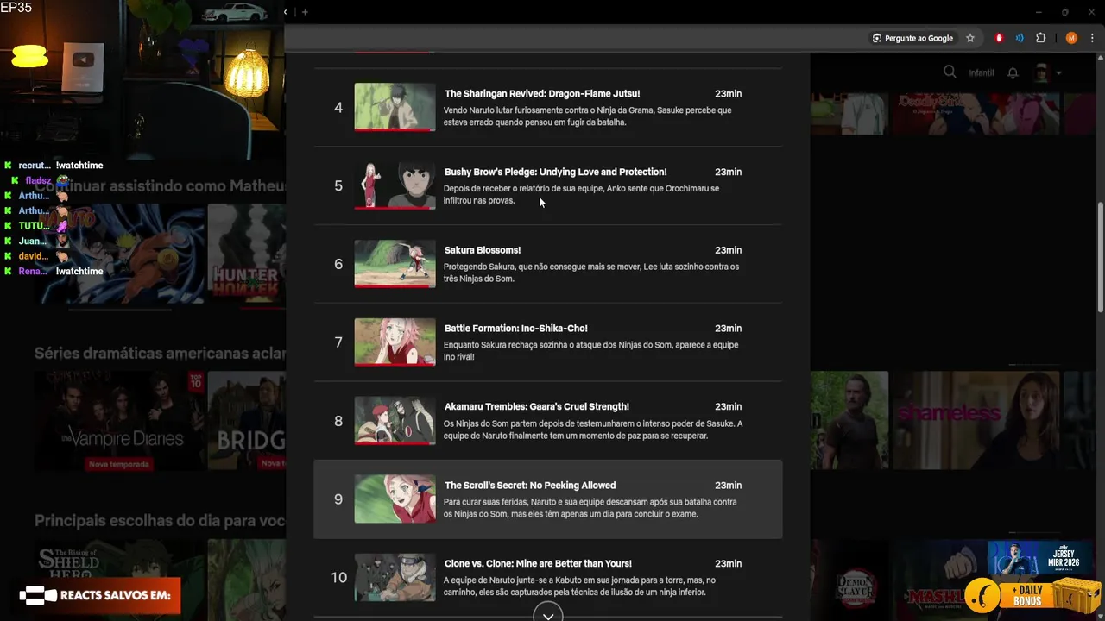1105x621 pixels.
Task: Open Chrome's three-dot menu
Action: tap(1092, 38)
